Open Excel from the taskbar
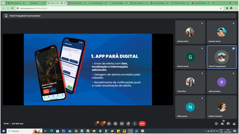The image size is (239, 134). tap(88, 131)
